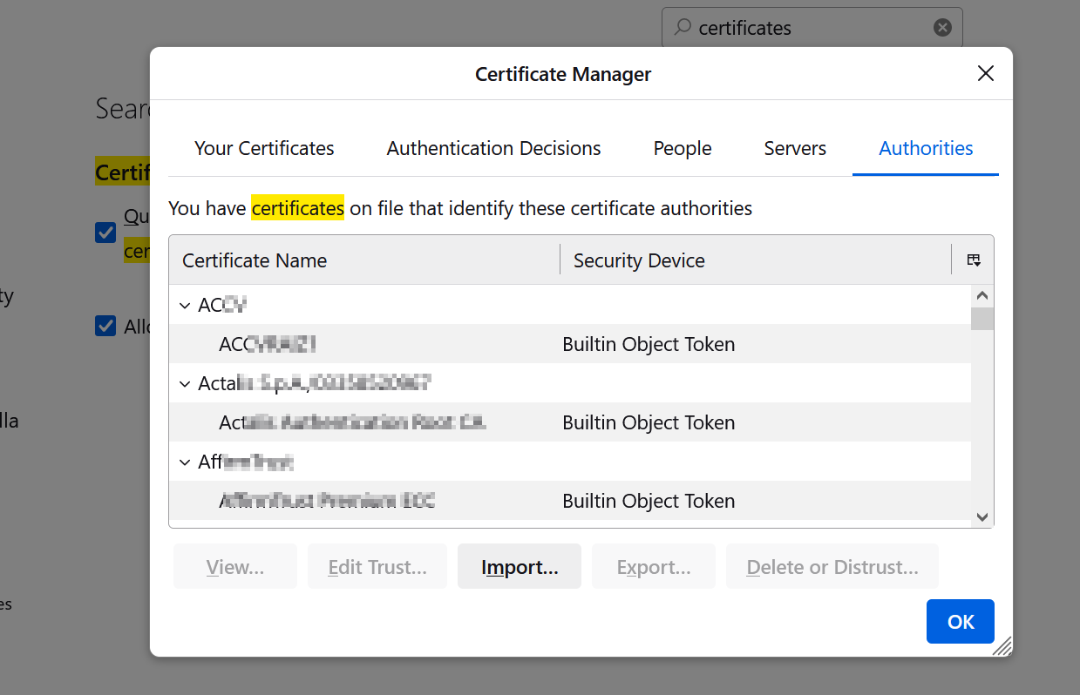This screenshot has width=1080, height=695.
Task: Switch to Your Certificates tab
Action: [x=264, y=149]
